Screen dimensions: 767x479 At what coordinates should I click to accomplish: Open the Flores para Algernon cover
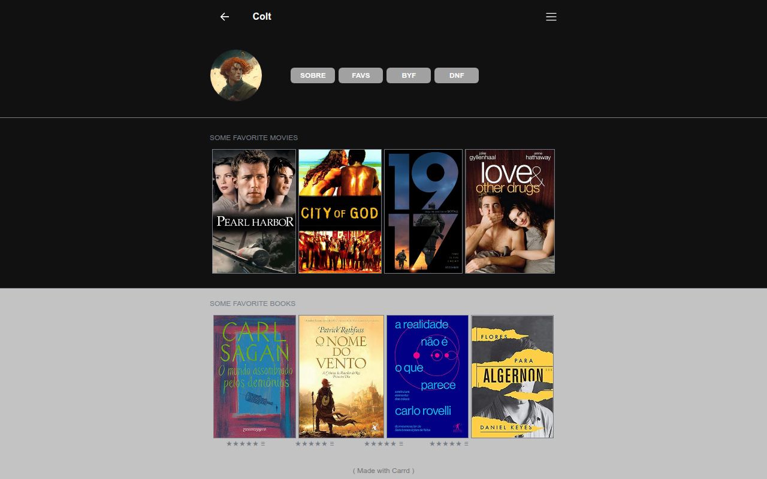click(x=512, y=377)
